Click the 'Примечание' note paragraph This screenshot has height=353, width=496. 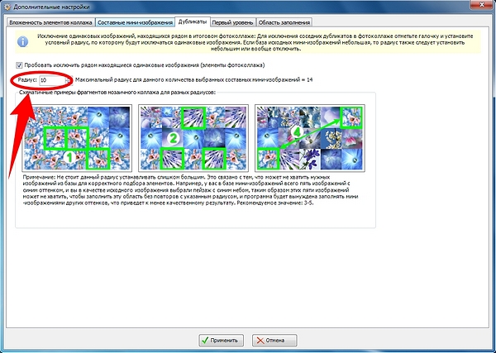[x=190, y=190]
